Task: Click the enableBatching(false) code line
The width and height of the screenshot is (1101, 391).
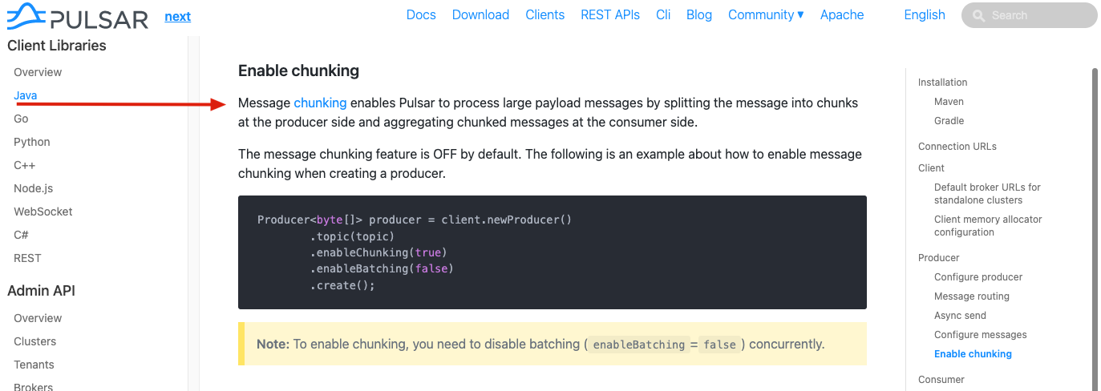Action: [x=382, y=268]
